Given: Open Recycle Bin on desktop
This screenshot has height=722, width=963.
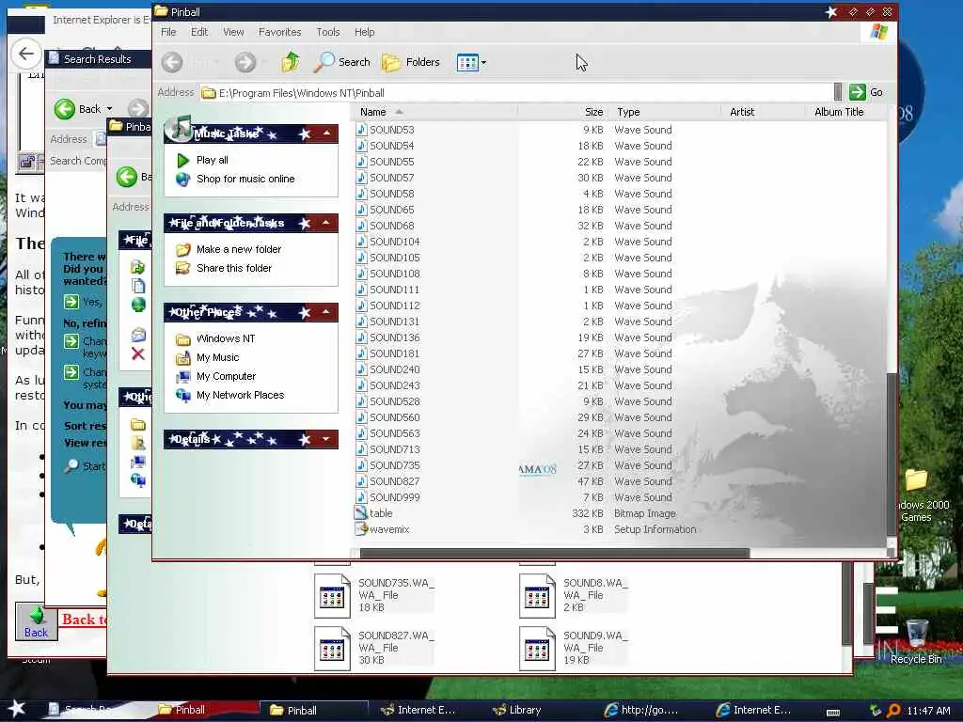Looking at the screenshot, I should pos(916,641).
